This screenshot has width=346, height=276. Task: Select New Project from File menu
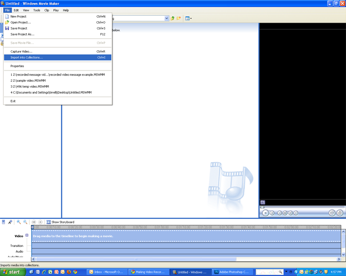click(x=58, y=16)
